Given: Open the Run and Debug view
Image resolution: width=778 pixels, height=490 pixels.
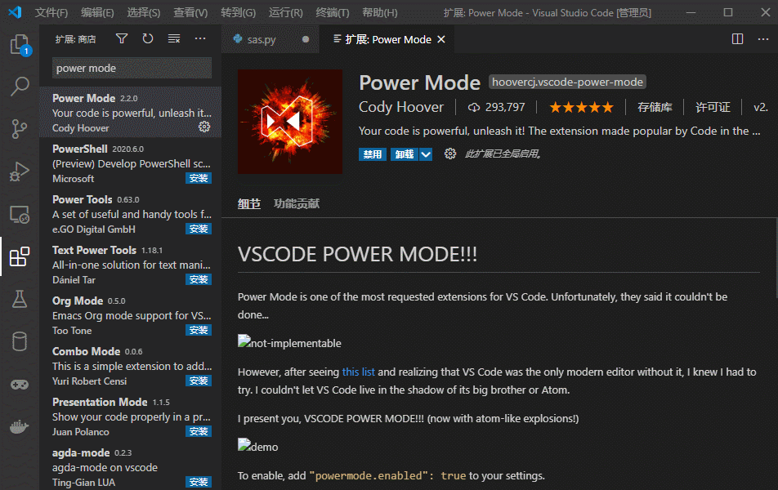Looking at the screenshot, I should coord(20,171).
